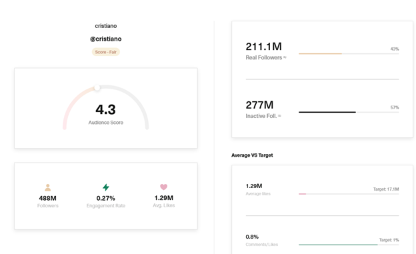
Task: Click the Target: 17.1M text
Action: click(386, 189)
